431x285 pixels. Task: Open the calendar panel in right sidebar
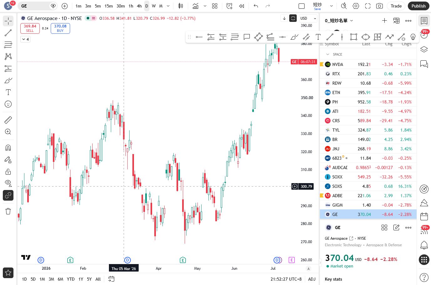coord(424,216)
